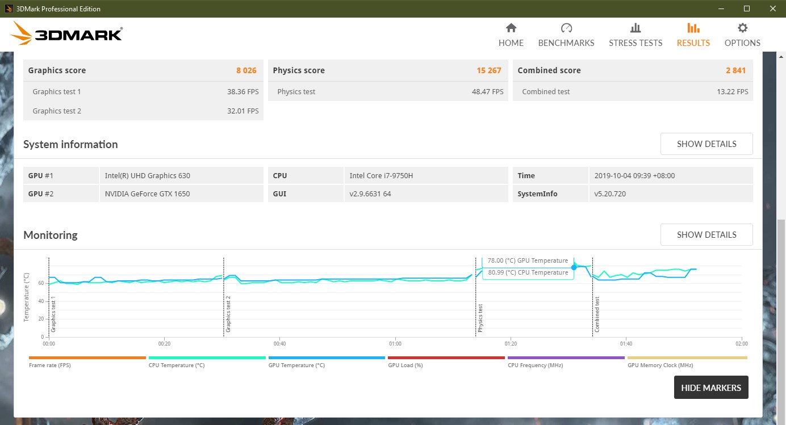Click the Combined test chart marker

click(597, 314)
